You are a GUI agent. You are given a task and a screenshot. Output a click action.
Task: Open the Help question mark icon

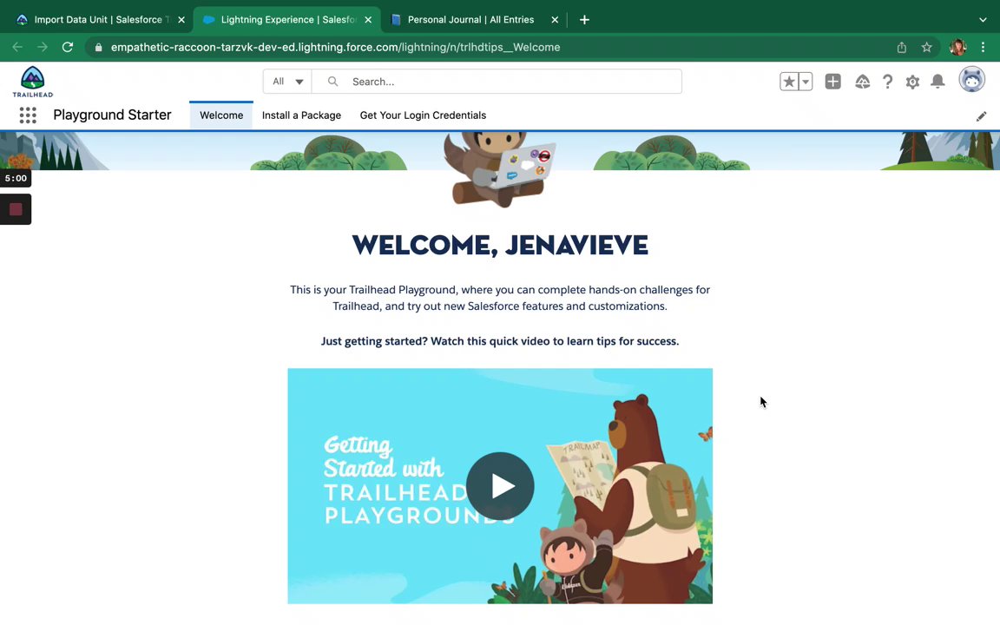tap(887, 82)
